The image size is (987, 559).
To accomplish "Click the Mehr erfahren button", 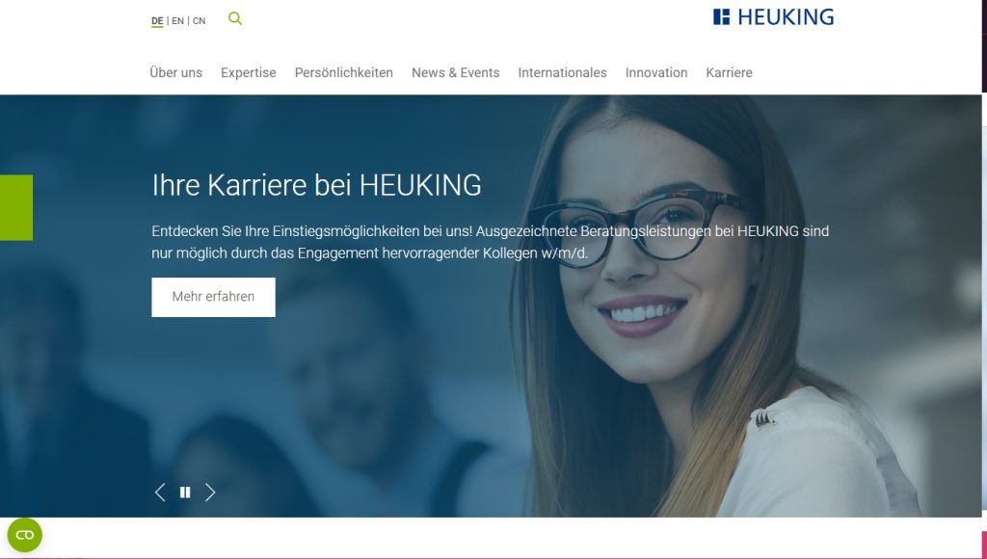I will coord(213,297).
